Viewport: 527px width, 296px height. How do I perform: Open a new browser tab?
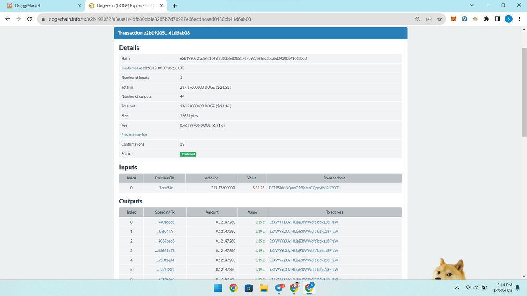click(x=175, y=6)
